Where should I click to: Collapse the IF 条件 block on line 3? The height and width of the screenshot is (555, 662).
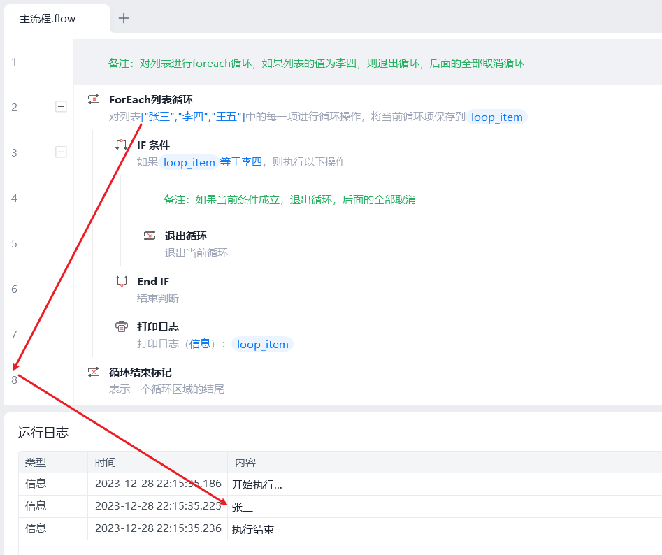(x=62, y=152)
